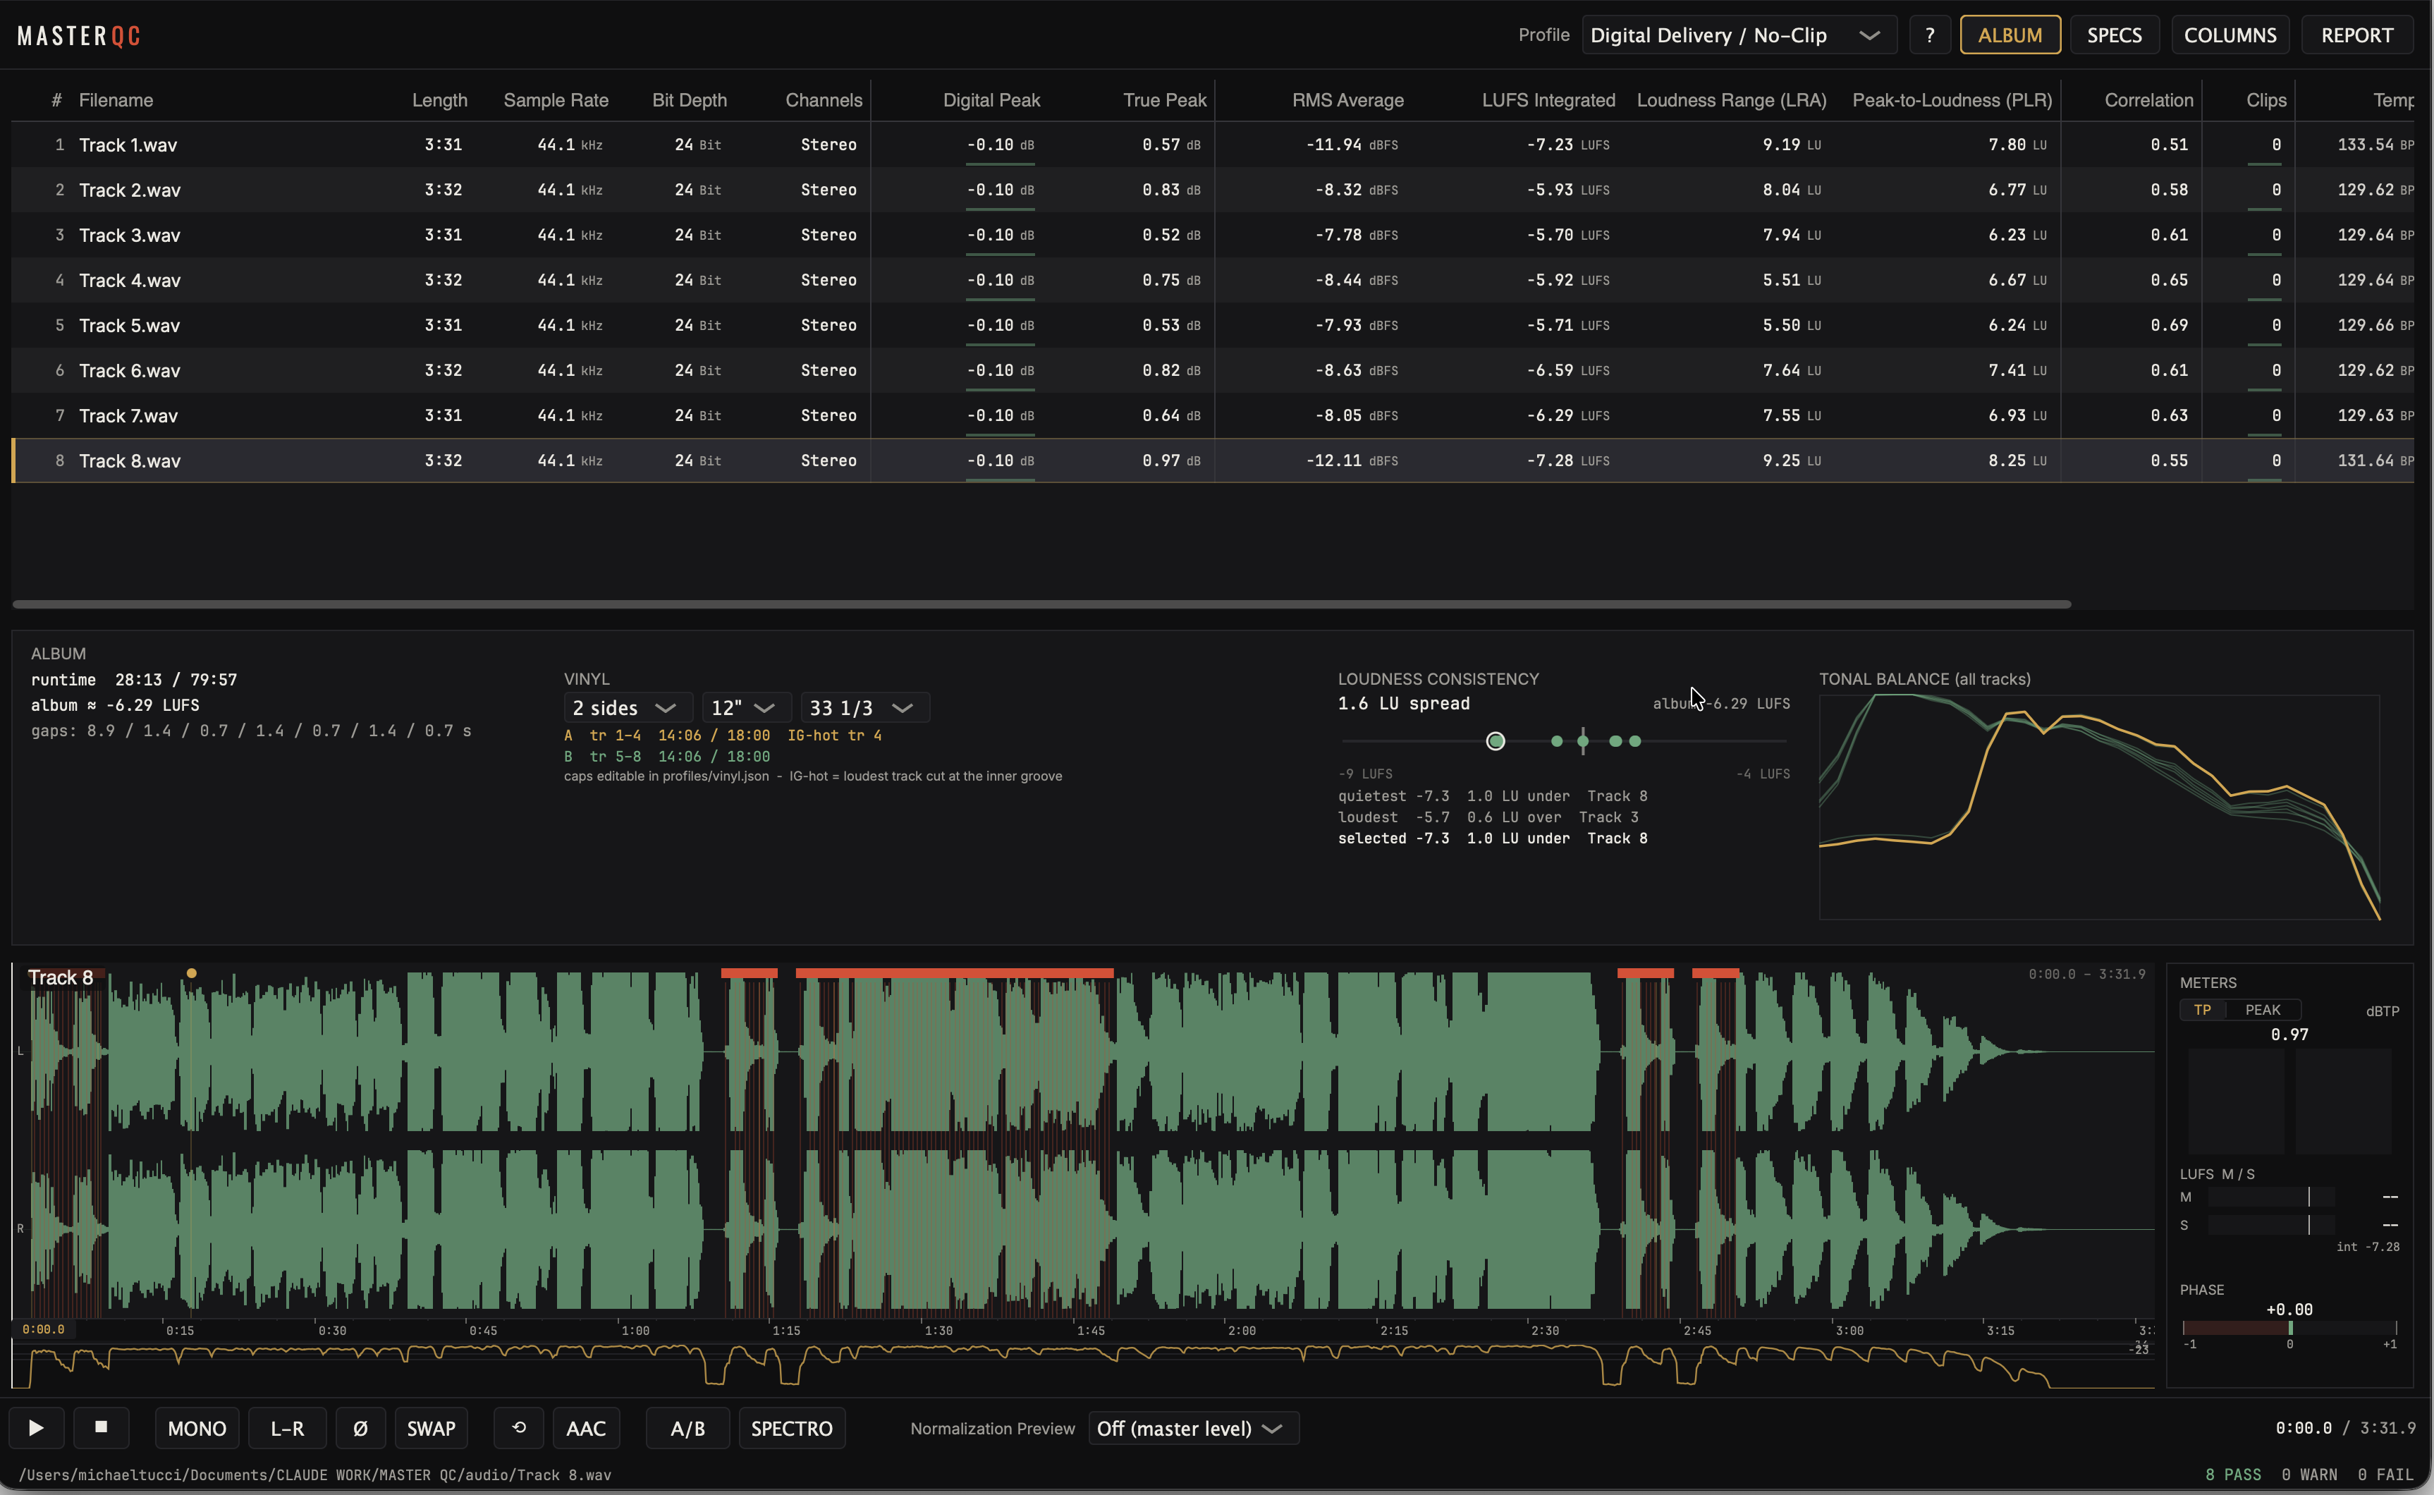The image size is (2434, 1495).
Task: Sort by Loudness Range (LRA) header
Action: click(x=1731, y=100)
